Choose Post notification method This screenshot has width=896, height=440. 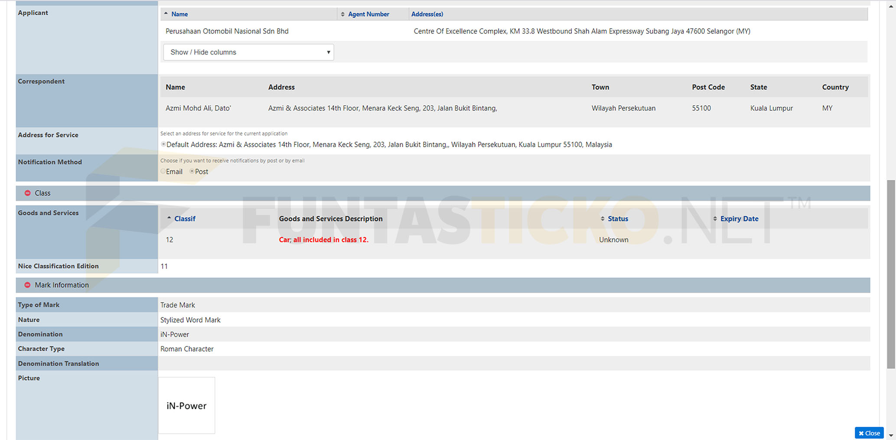[x=192, y=171]
